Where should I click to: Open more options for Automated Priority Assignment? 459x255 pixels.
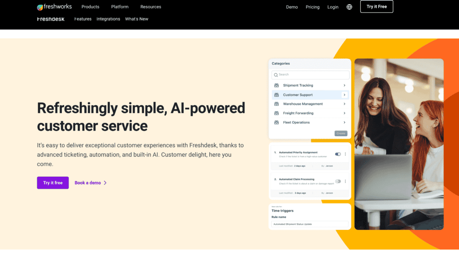tap(346, 154)
